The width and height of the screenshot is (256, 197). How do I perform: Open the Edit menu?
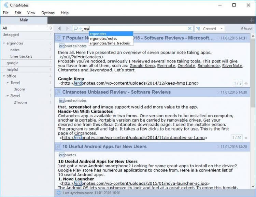pyautogui.click(x=18, y=13)
